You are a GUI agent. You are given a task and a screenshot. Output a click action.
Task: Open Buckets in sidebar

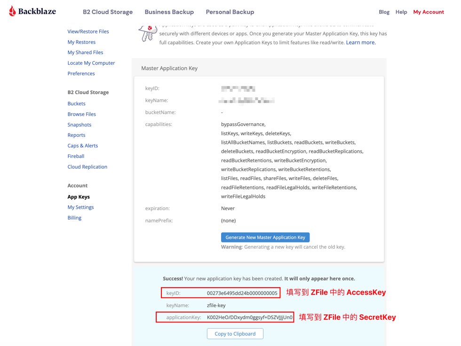76,103
